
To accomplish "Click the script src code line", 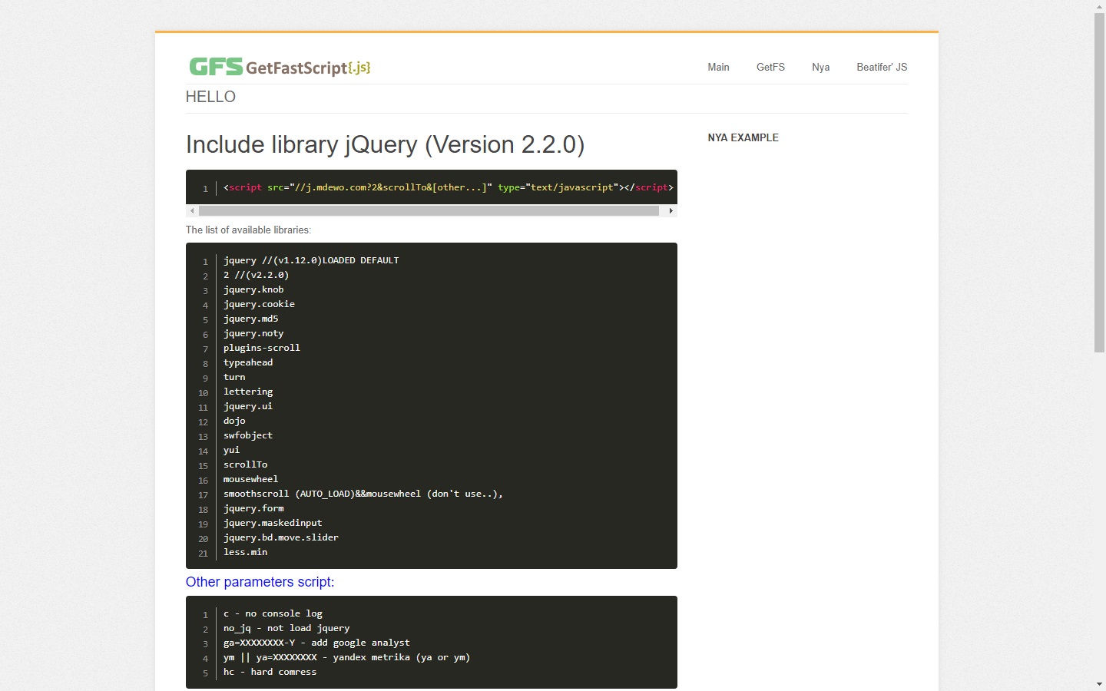I will 449,187.
